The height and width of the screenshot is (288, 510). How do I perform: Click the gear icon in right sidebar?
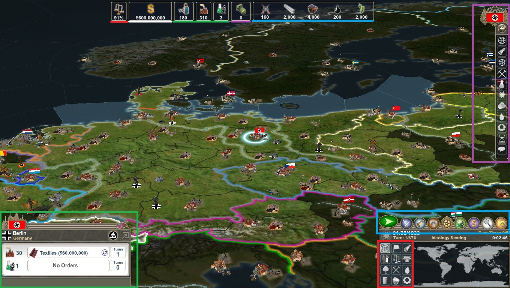point(502,62)
